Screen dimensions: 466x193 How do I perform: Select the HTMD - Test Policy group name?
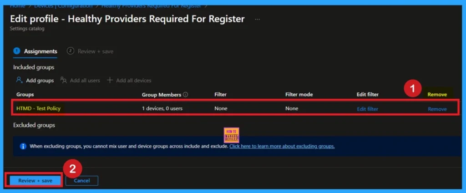38,108
